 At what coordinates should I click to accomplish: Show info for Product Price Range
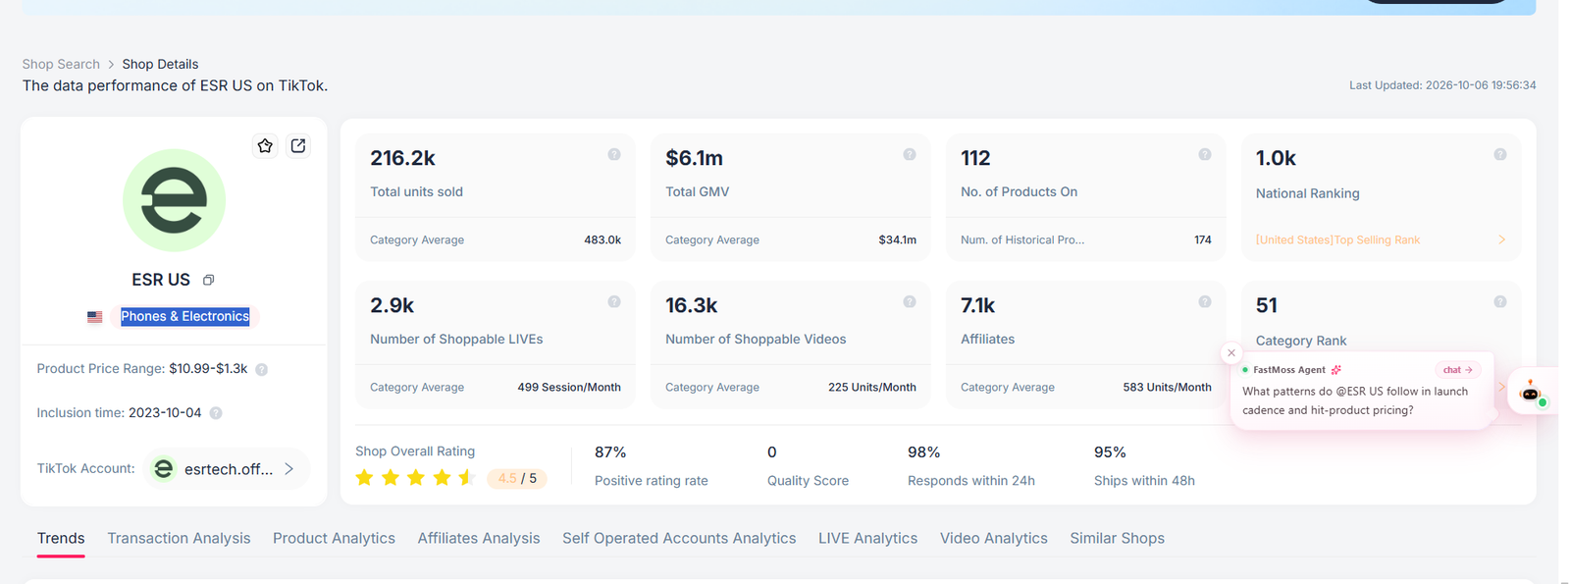pos(262,370)
